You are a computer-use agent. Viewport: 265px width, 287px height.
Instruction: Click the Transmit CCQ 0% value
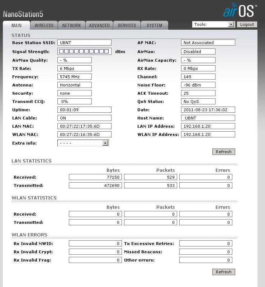tap(75, 102)
